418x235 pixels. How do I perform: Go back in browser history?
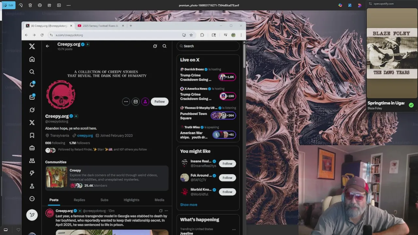(x=26, y=35)
